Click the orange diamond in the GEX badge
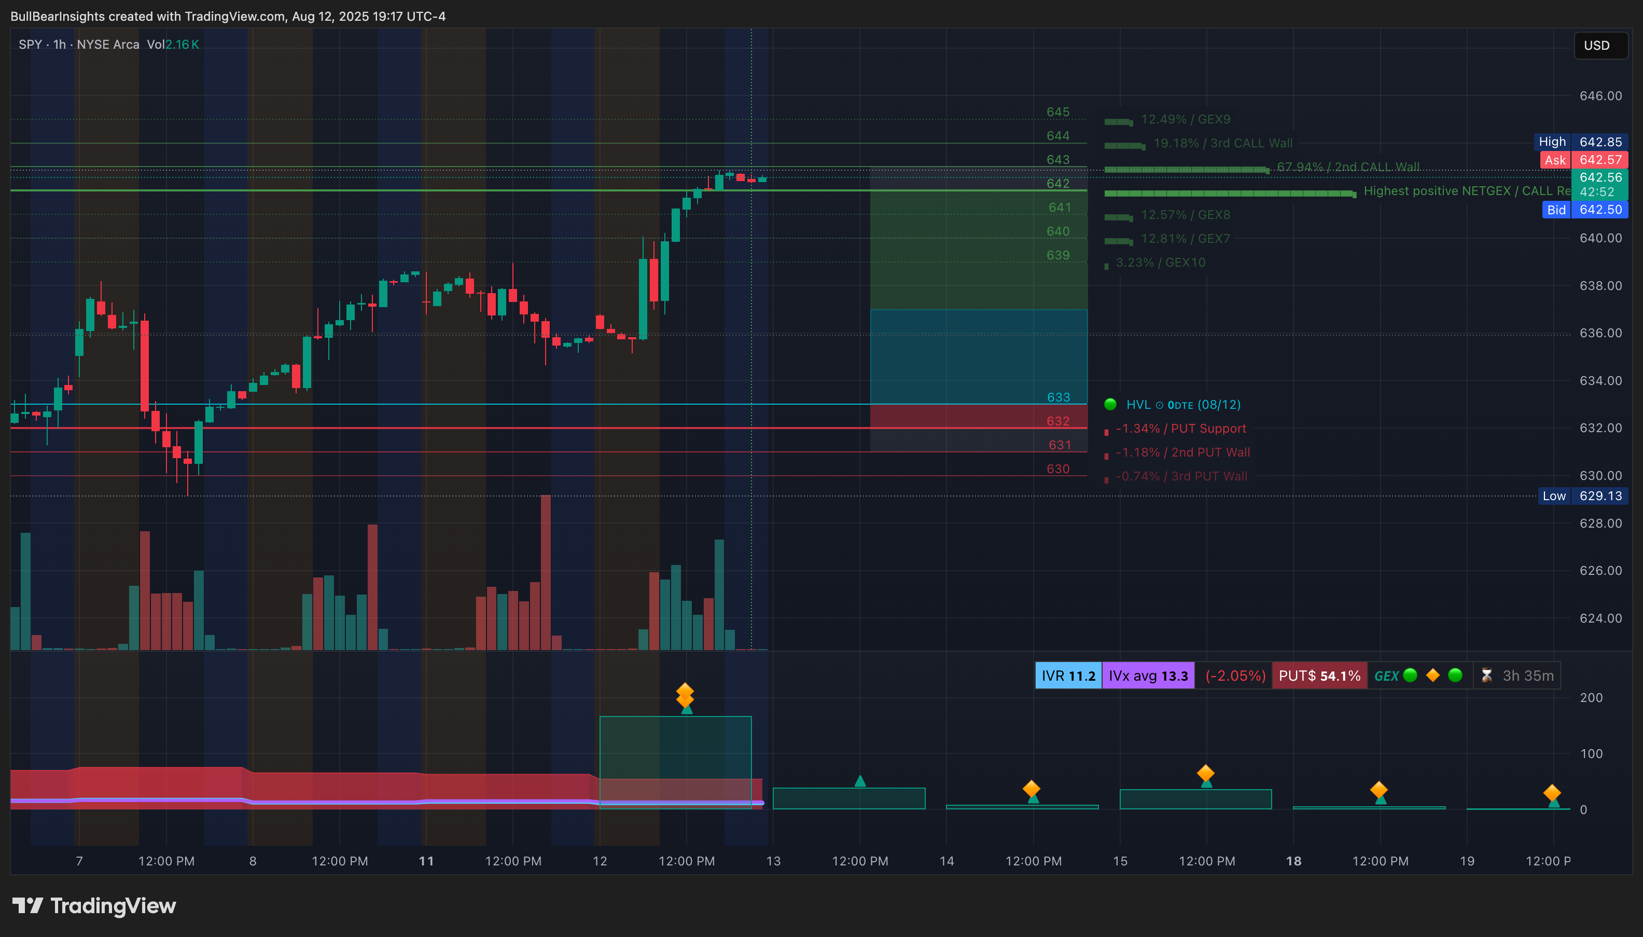Image resolution: width=1643 pixels, height=937 pixels. [x=1432, y=675]
